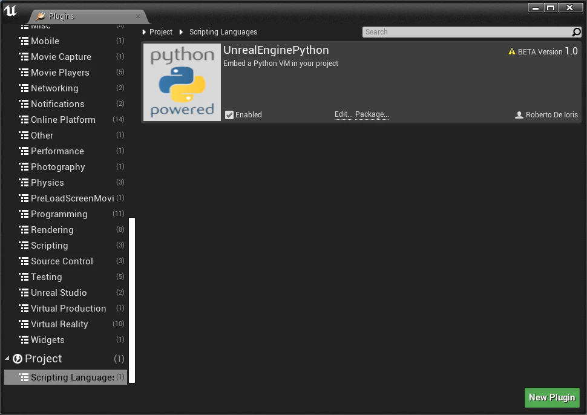Click the list icon beside Widgets
The width and height of the screenshot is (587, 415).
pos(24,340)
